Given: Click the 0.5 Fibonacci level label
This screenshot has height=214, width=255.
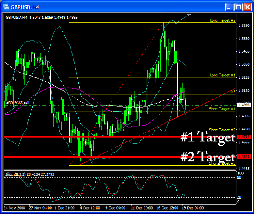Looking at the screenshot, I should click(x=233, y=92).
